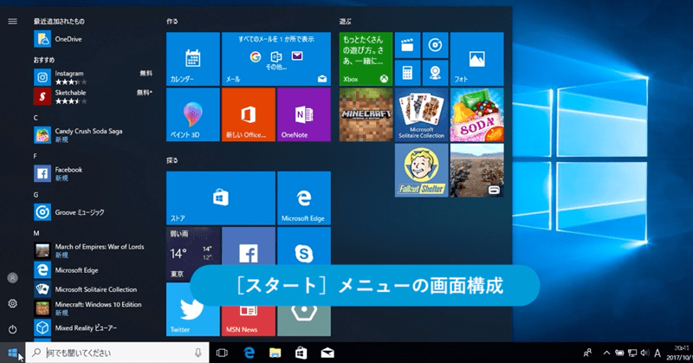Open the Microsoft Edge tile

(x=304, y=198)
